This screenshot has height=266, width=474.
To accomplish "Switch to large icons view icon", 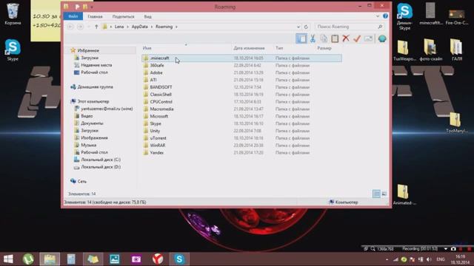I will [384, 194].
